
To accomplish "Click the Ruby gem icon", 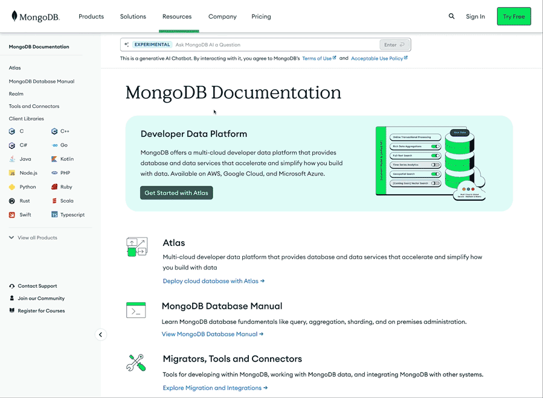I will (x=54, y=187).
